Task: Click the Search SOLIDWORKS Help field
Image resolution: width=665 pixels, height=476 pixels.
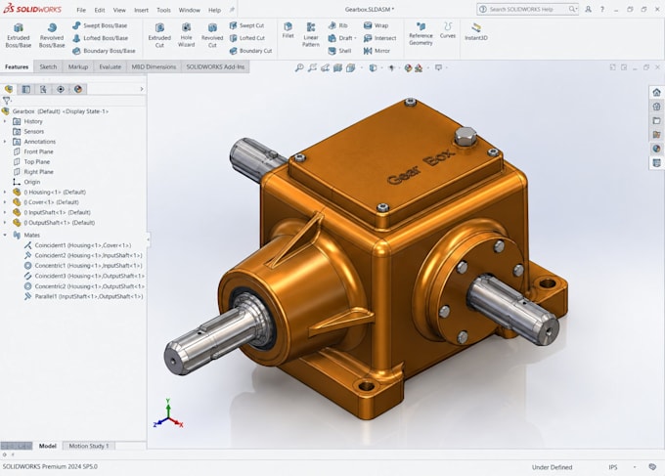Action: pyautogui.click(x=527, y=9)
